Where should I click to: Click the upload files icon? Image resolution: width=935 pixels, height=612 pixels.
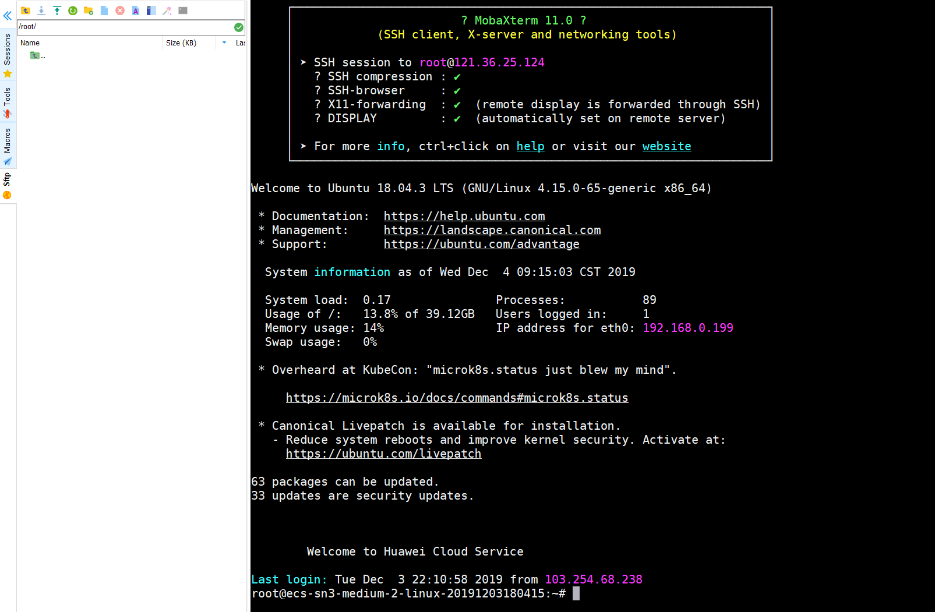(x=57, y=10)
